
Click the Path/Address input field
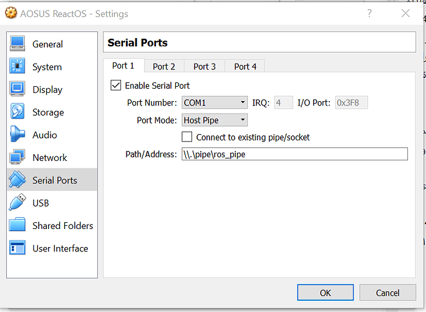point(294,154)
